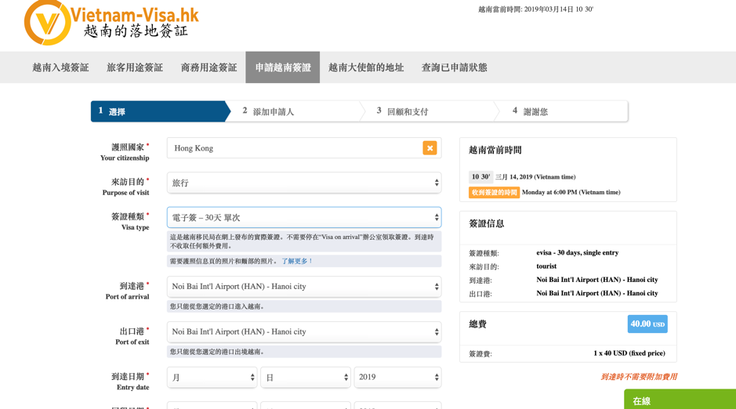Open entry date year 2019 dropdown
This screenshot has height=409, width=736.
[397, 378]
